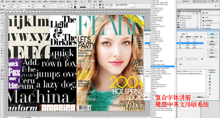Open the 路径查找器 pathfinder panel
Viewport: 220px width, 118px height.
pyautogui.click(x=207, y=21)
